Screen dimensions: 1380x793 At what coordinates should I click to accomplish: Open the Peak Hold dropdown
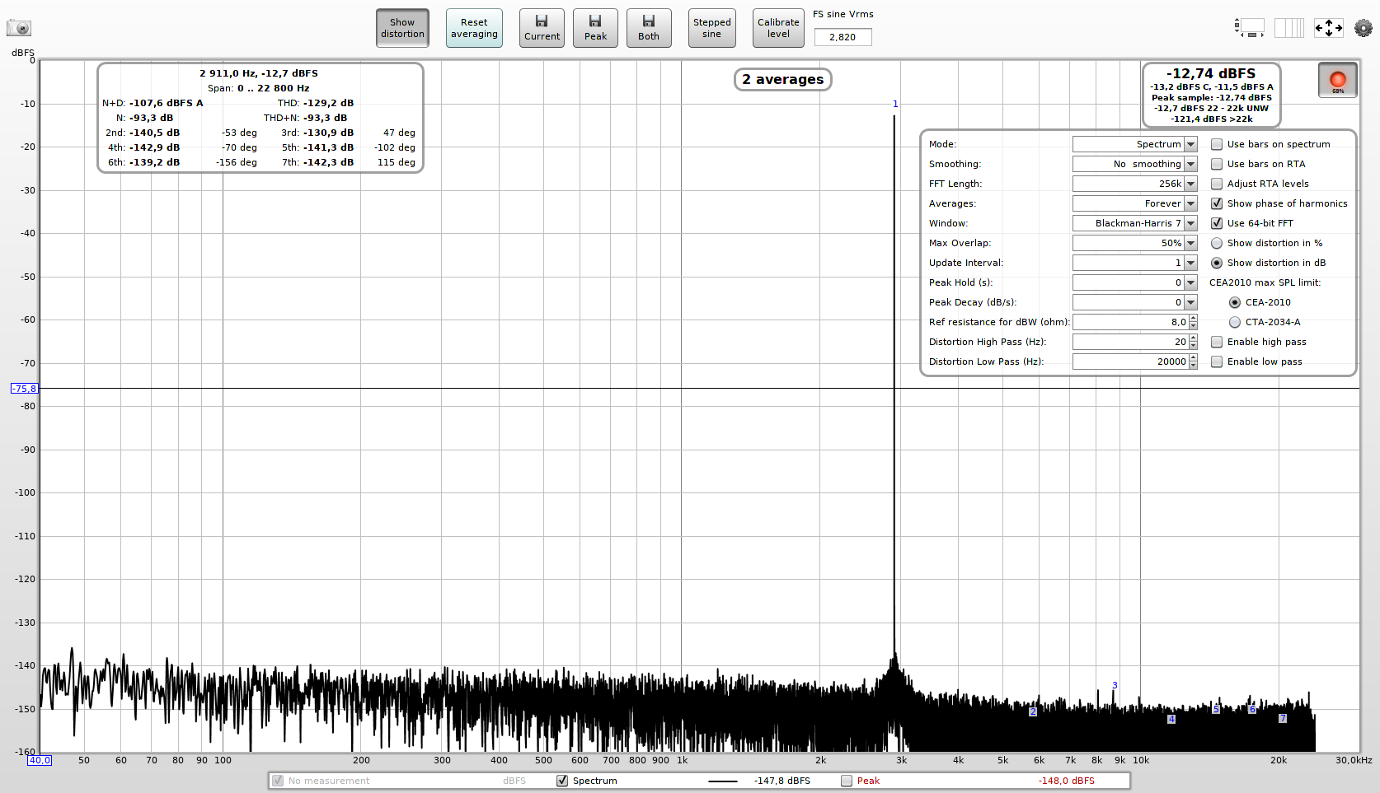click(x=1135, y=282)
